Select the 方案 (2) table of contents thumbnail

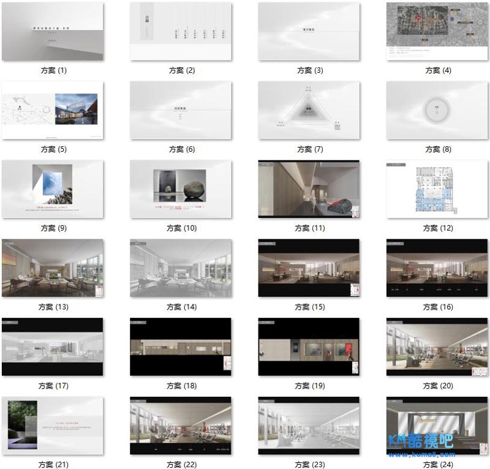(181, 32)
